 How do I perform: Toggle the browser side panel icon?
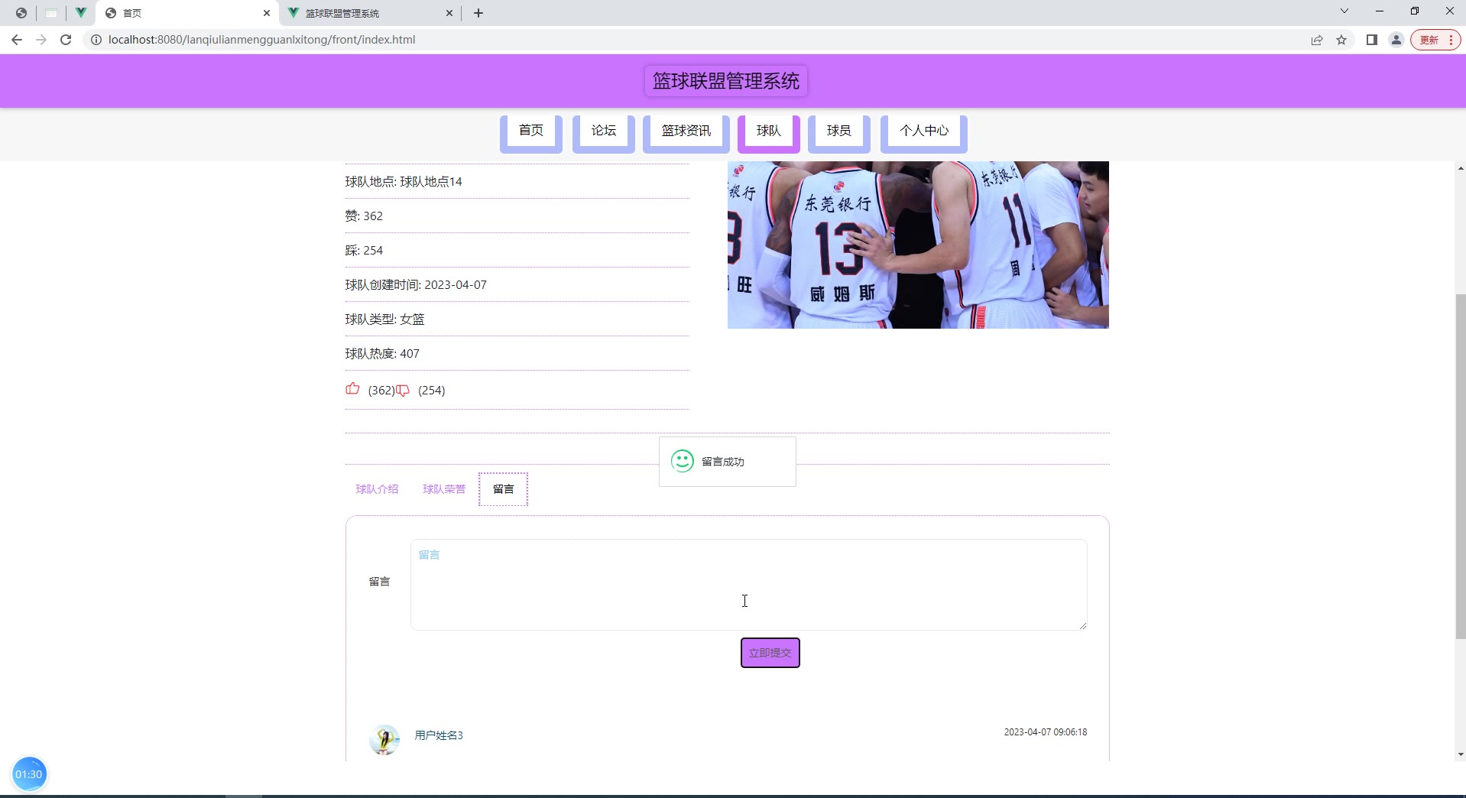click(1372, 40)
